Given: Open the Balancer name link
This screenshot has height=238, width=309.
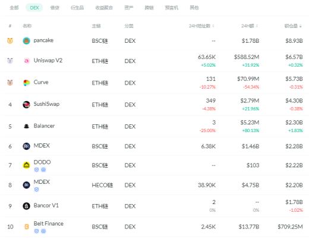Looking at the screenshot, I should (44, 126).
